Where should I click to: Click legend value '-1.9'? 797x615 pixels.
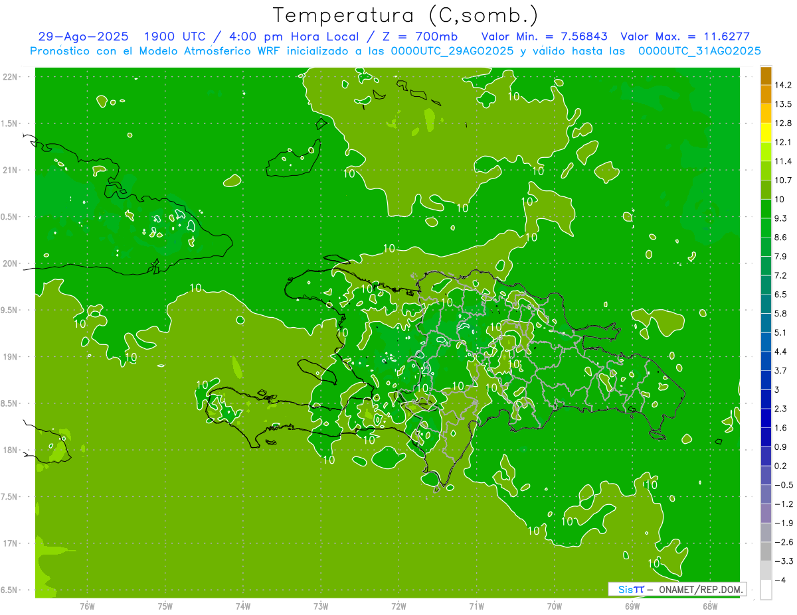pyautogui.click(x=784, y=523)
